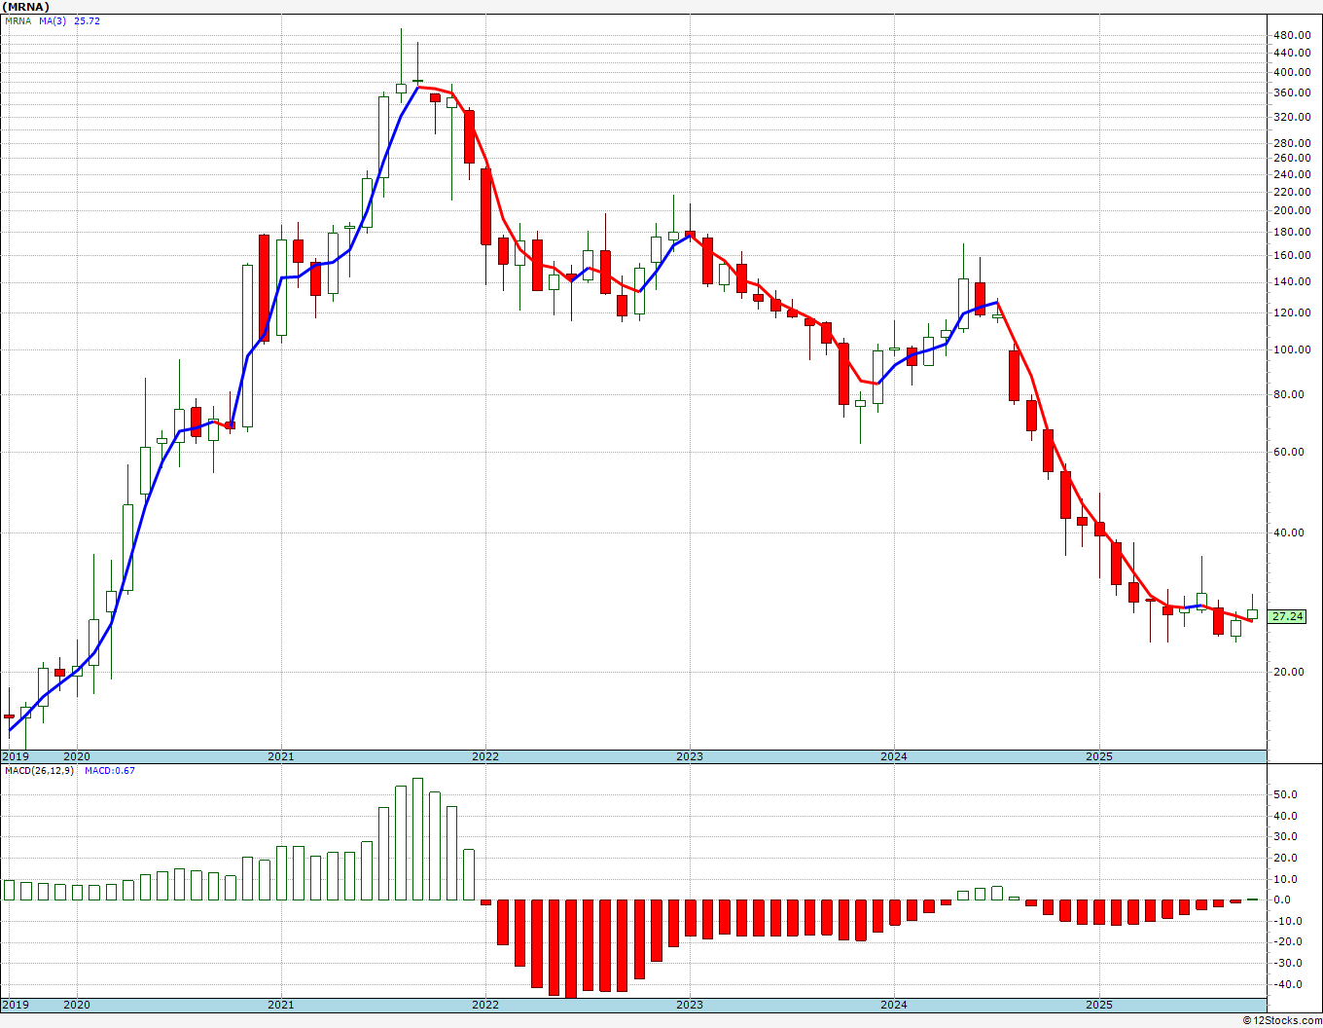
Task: Click the 27.24 current price tag
Action: point(1288,616)
